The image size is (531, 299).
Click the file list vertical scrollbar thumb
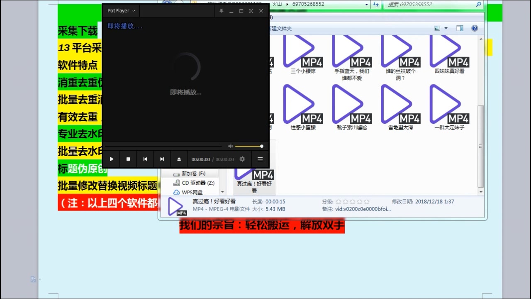click(481, 145)
